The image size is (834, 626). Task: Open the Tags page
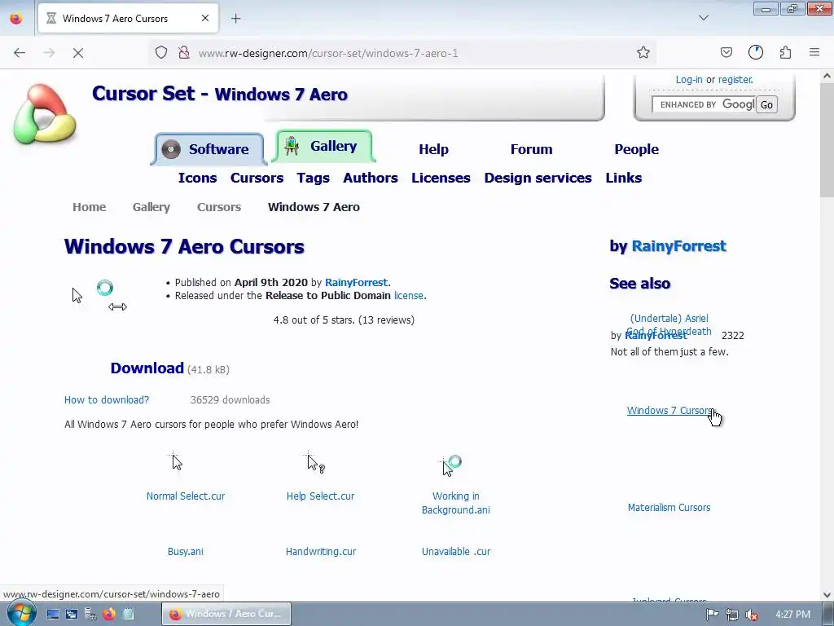[314, 178]
